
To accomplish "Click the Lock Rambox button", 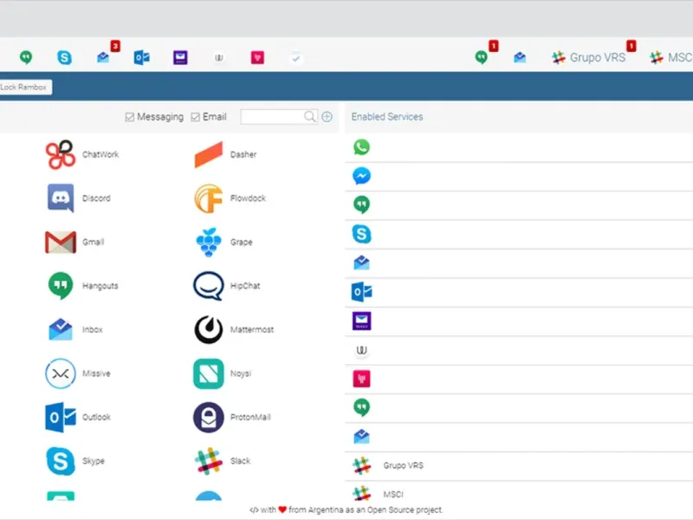I will click(x=25, y=88).
